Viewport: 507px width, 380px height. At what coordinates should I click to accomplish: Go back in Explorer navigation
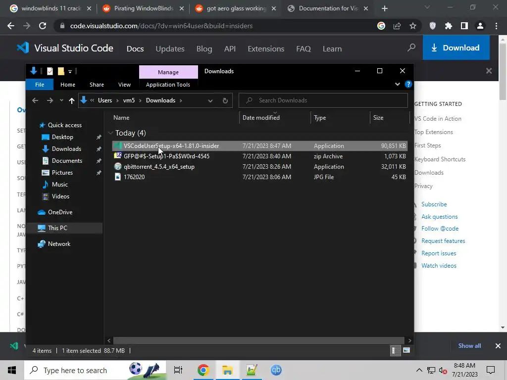35,100
